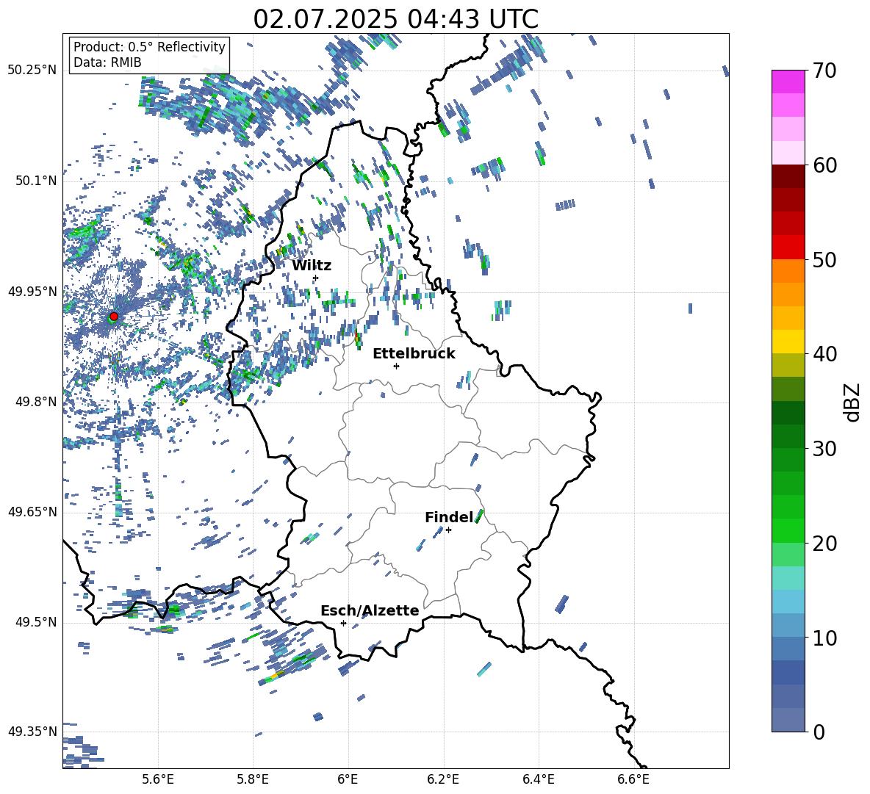Click the red radar site marker
This screenshot has width=870, height=794.
pyautogui.click(x=114, y=317)
